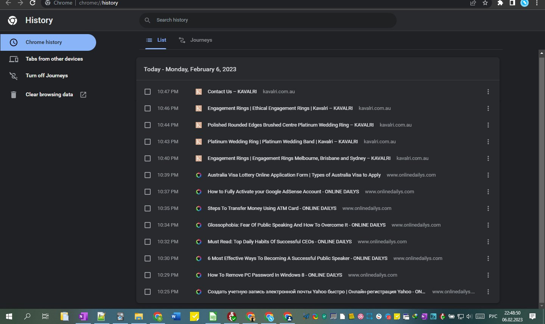The width and height of the screenshot is (545, 324).
Task: Open the Chrome profile avatar
Action: point(525,3)
